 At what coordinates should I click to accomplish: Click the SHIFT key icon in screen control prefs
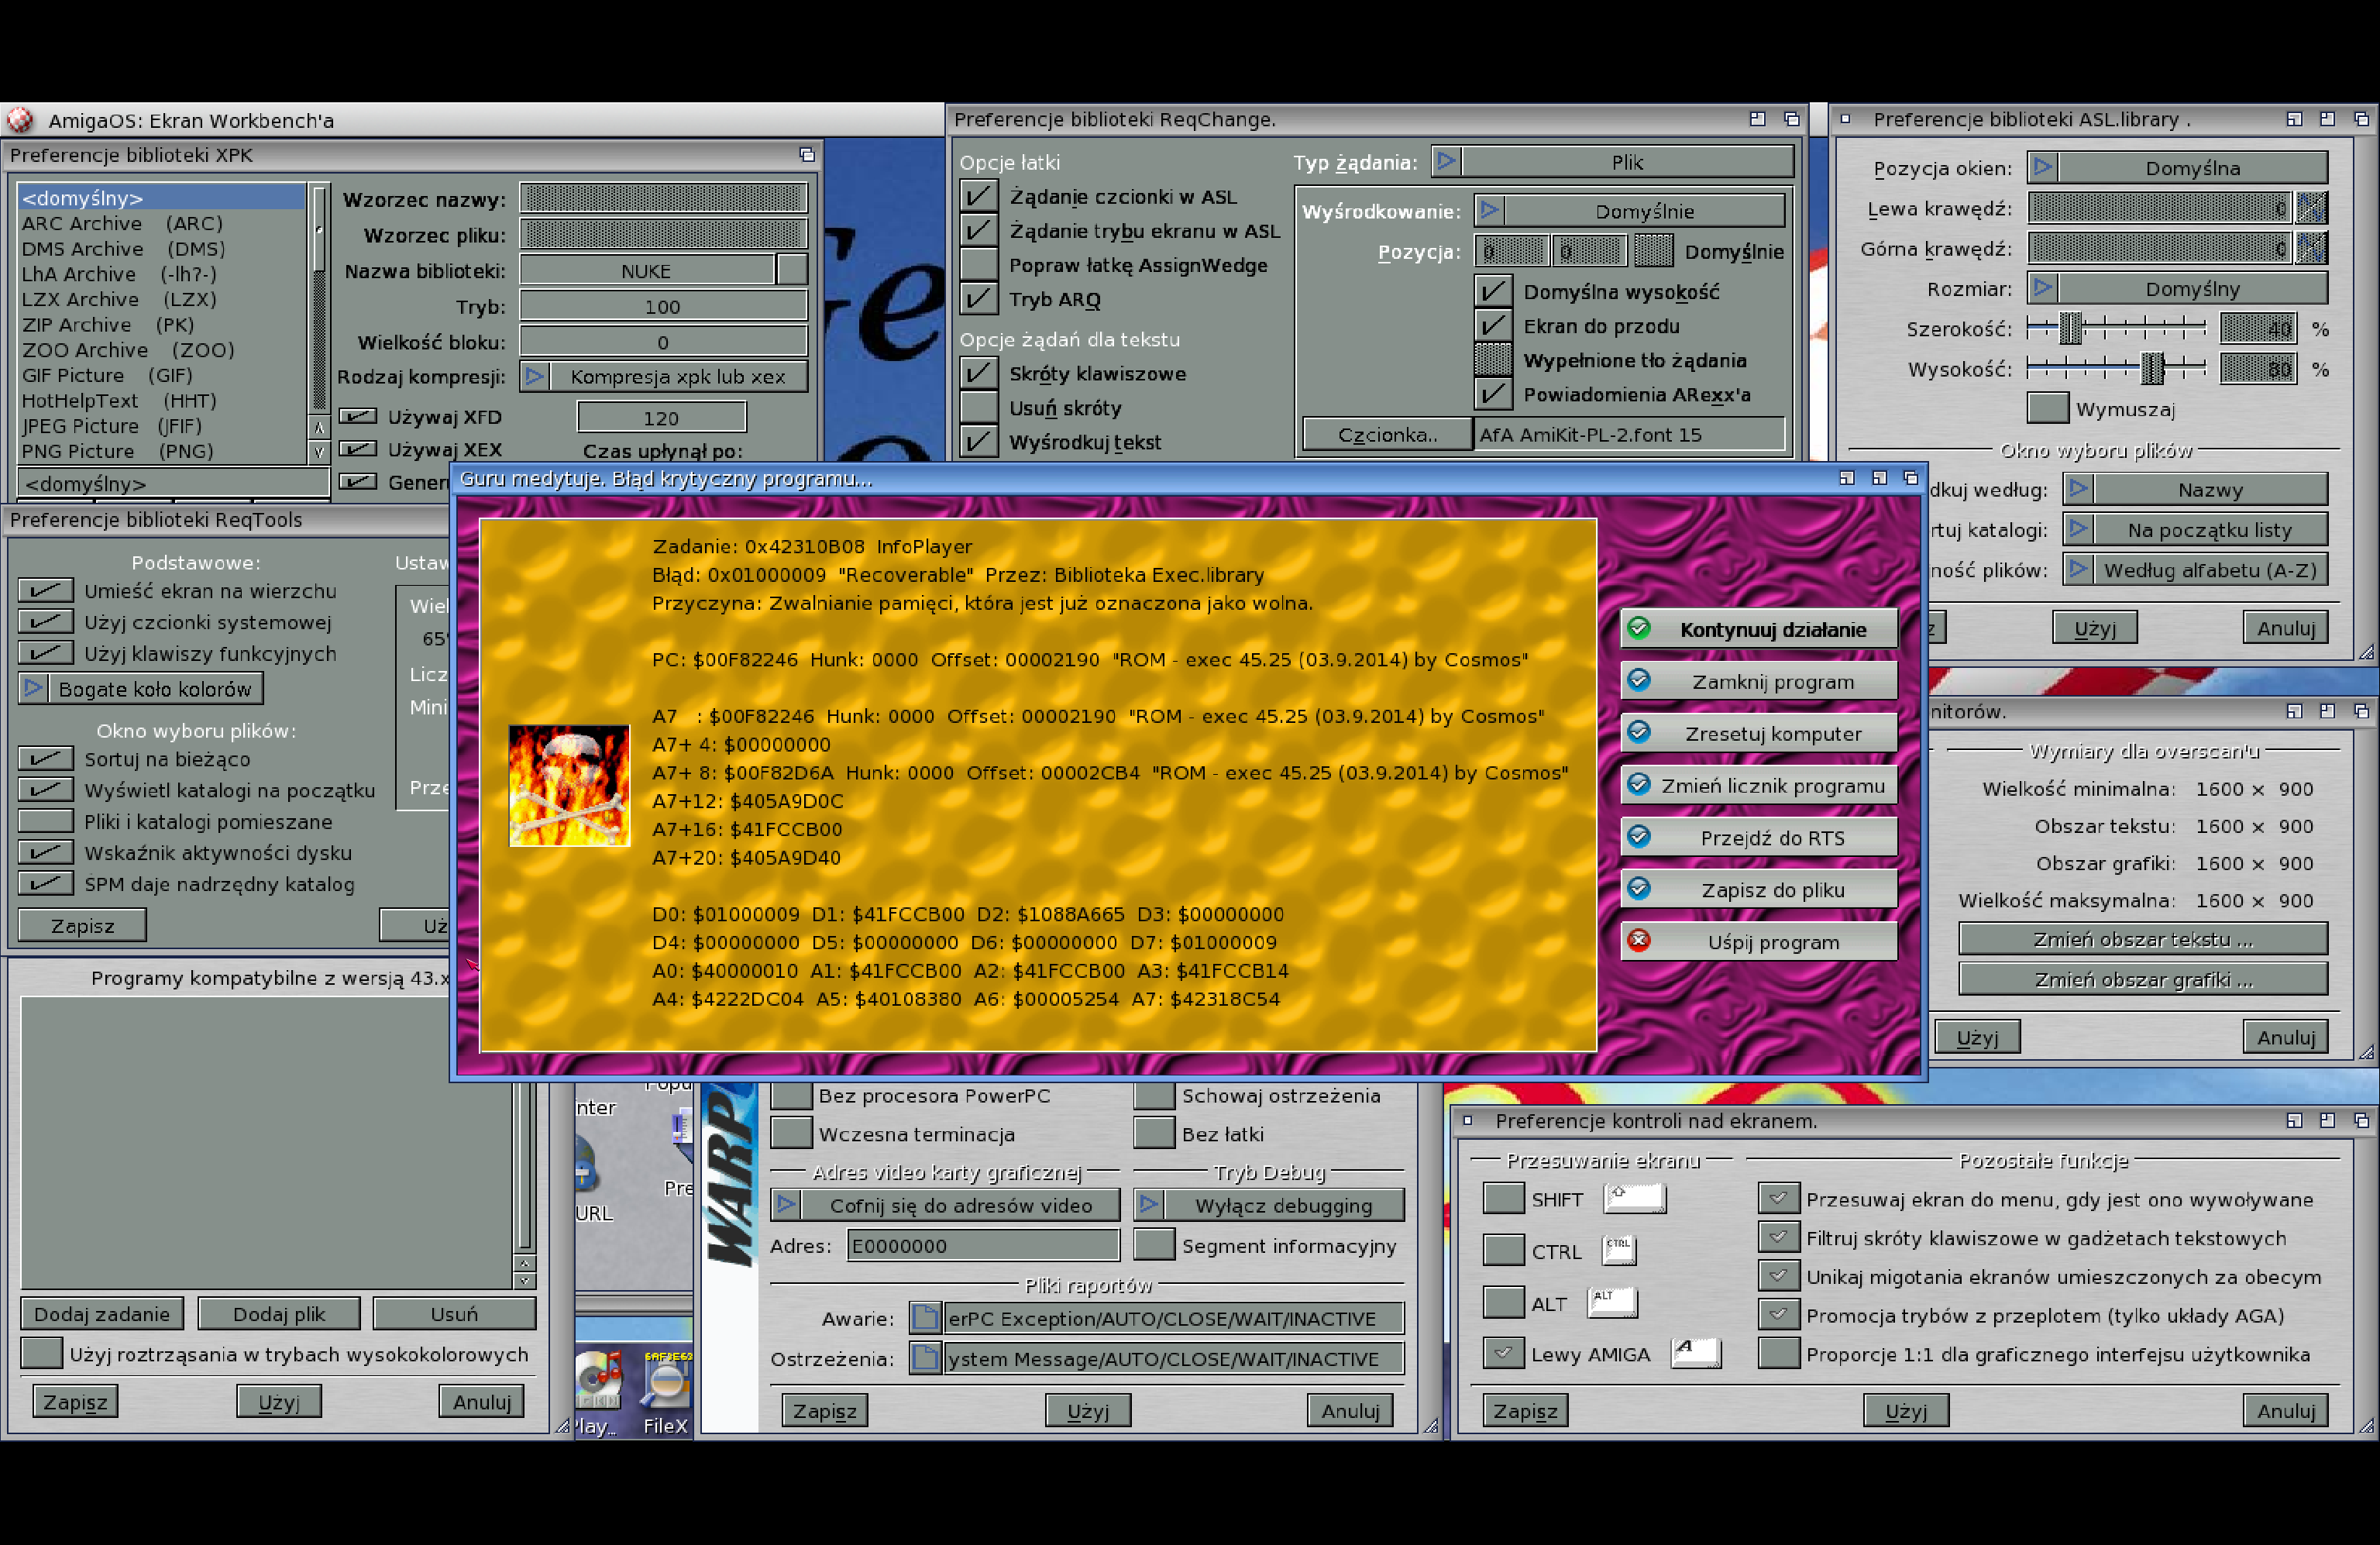(1634, 1197)
